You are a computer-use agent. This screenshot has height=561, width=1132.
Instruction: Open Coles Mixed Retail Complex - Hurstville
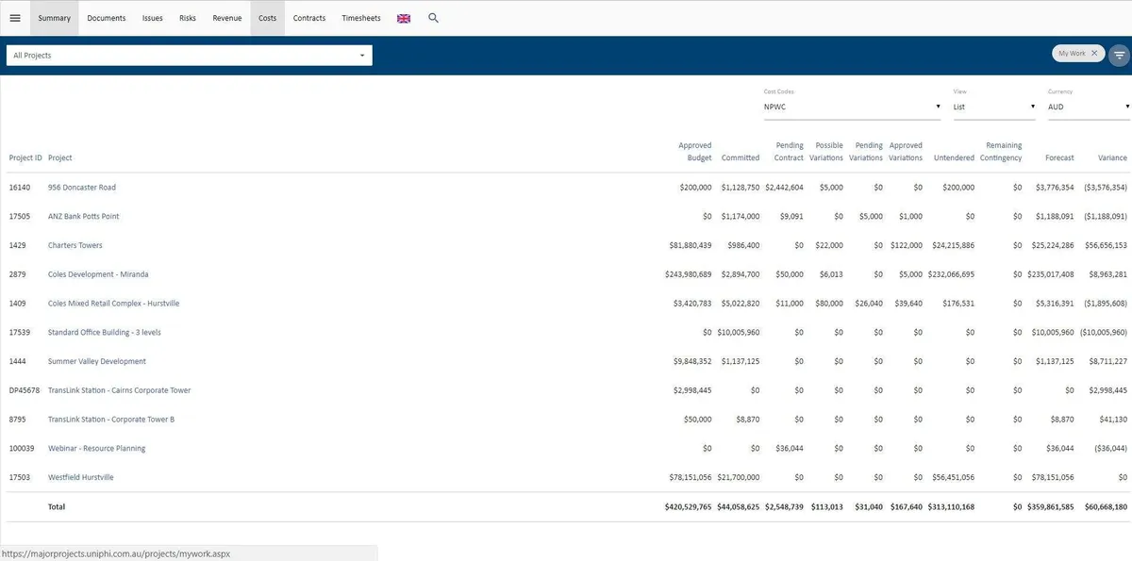tap(113, 304)
